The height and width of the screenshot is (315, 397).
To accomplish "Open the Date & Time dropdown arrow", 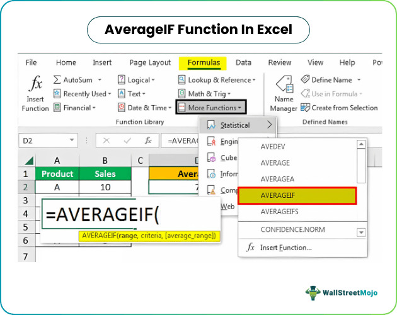I will [x=170, y=108].
